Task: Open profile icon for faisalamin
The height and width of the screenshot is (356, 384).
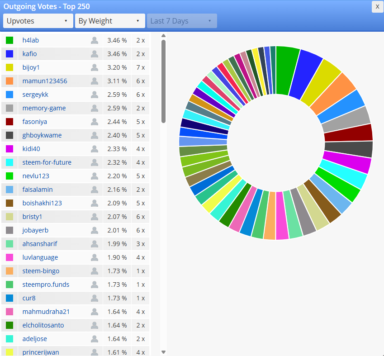Action: (95, 190)
